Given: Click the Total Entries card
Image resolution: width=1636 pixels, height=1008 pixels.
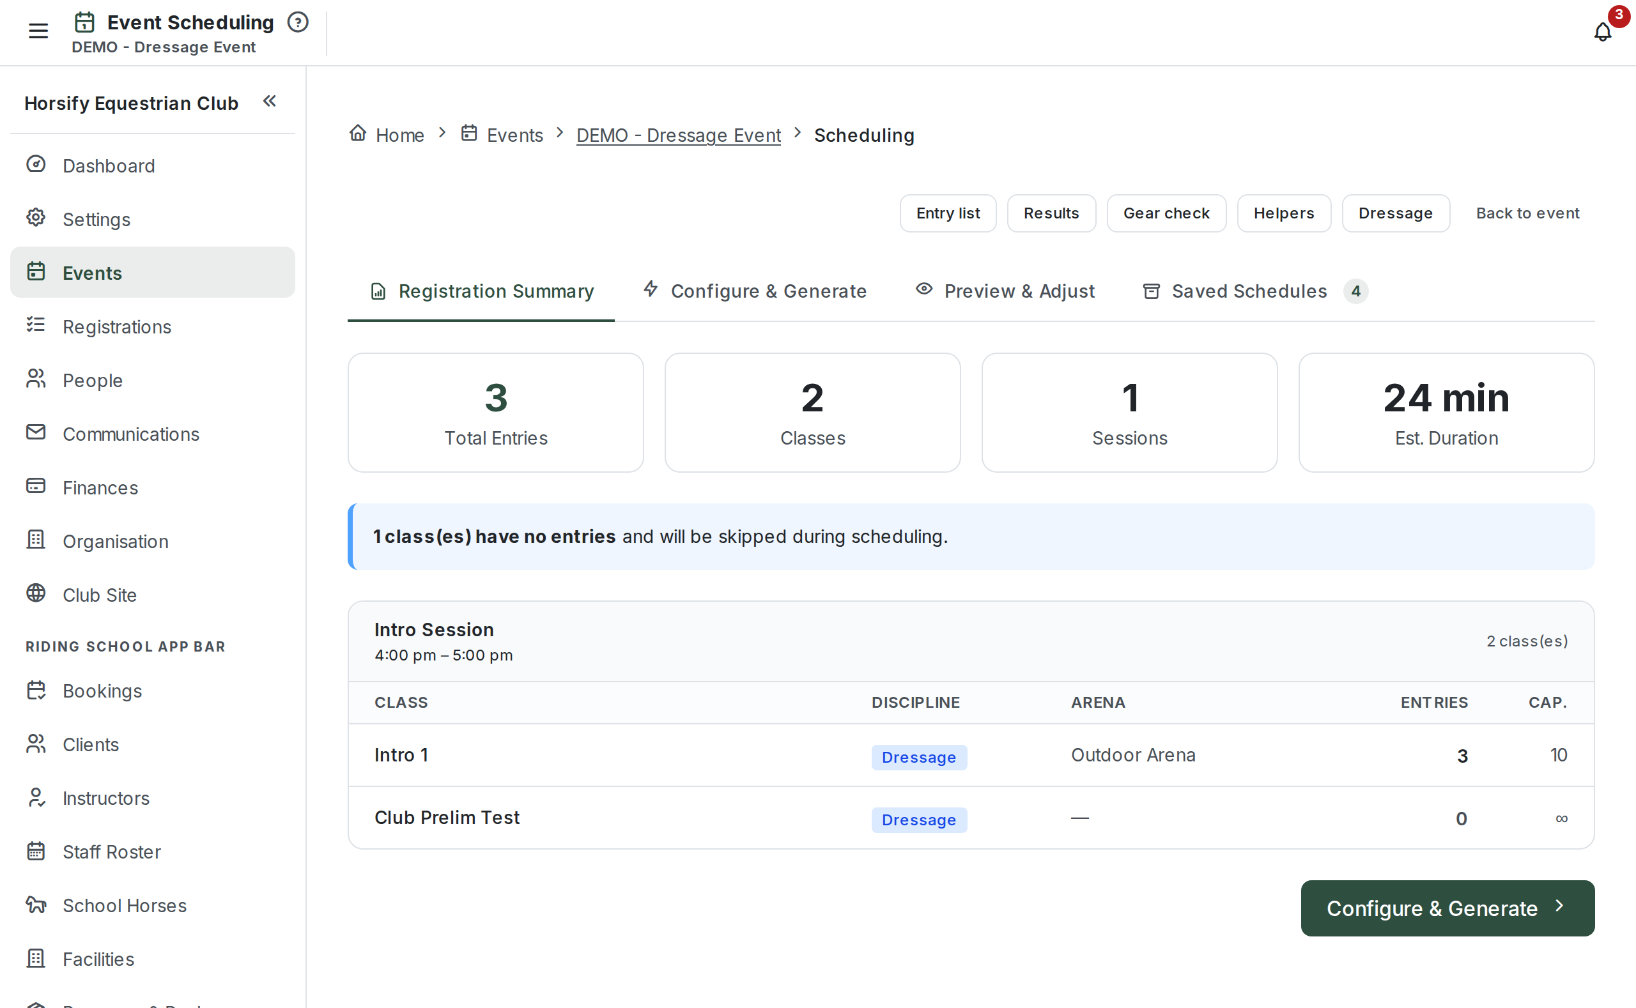Looking at the screenshot, I should tap(495, 413).
